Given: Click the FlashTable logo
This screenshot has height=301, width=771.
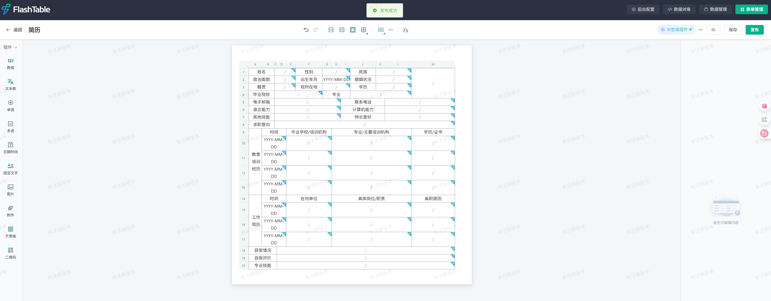Looking at the screenshot, I should tap(26, 9).
